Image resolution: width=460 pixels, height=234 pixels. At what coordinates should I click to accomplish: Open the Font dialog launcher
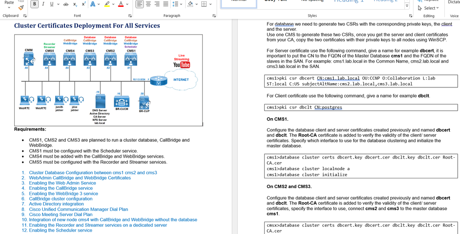click(x=130, y=16)
